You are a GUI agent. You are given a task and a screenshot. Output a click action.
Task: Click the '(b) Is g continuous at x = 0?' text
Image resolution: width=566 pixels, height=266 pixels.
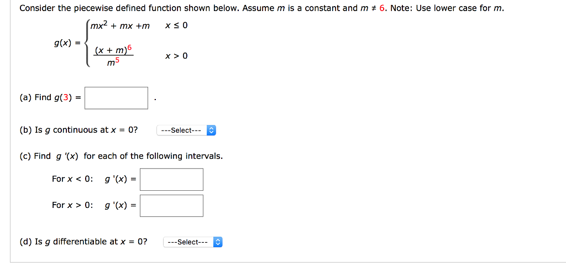(78, 130)
